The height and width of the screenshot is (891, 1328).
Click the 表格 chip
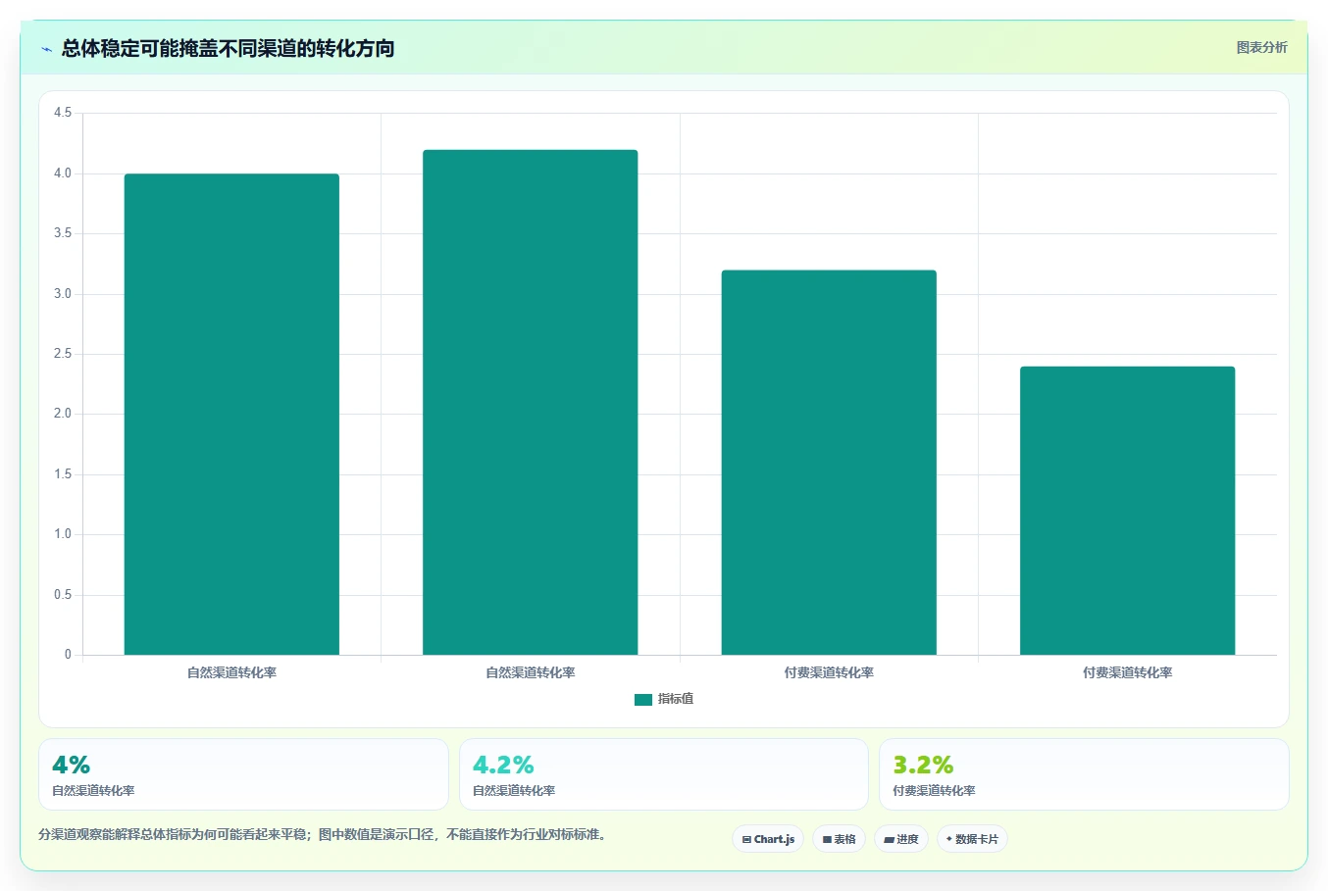click(839, 839)
